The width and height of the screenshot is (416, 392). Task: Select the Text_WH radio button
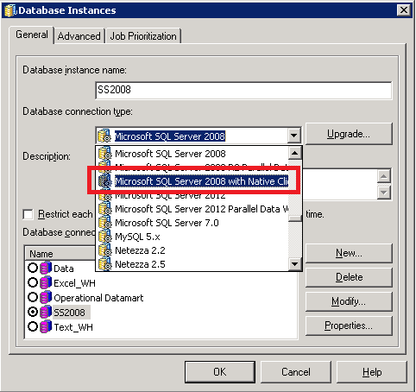tap(33, 326)
